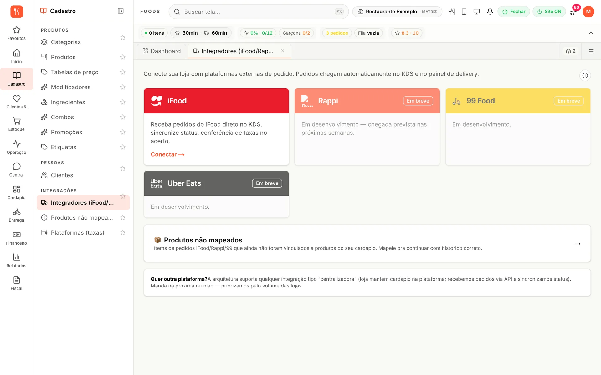Click the 3 pedidos status chip

tap(337, 33)
